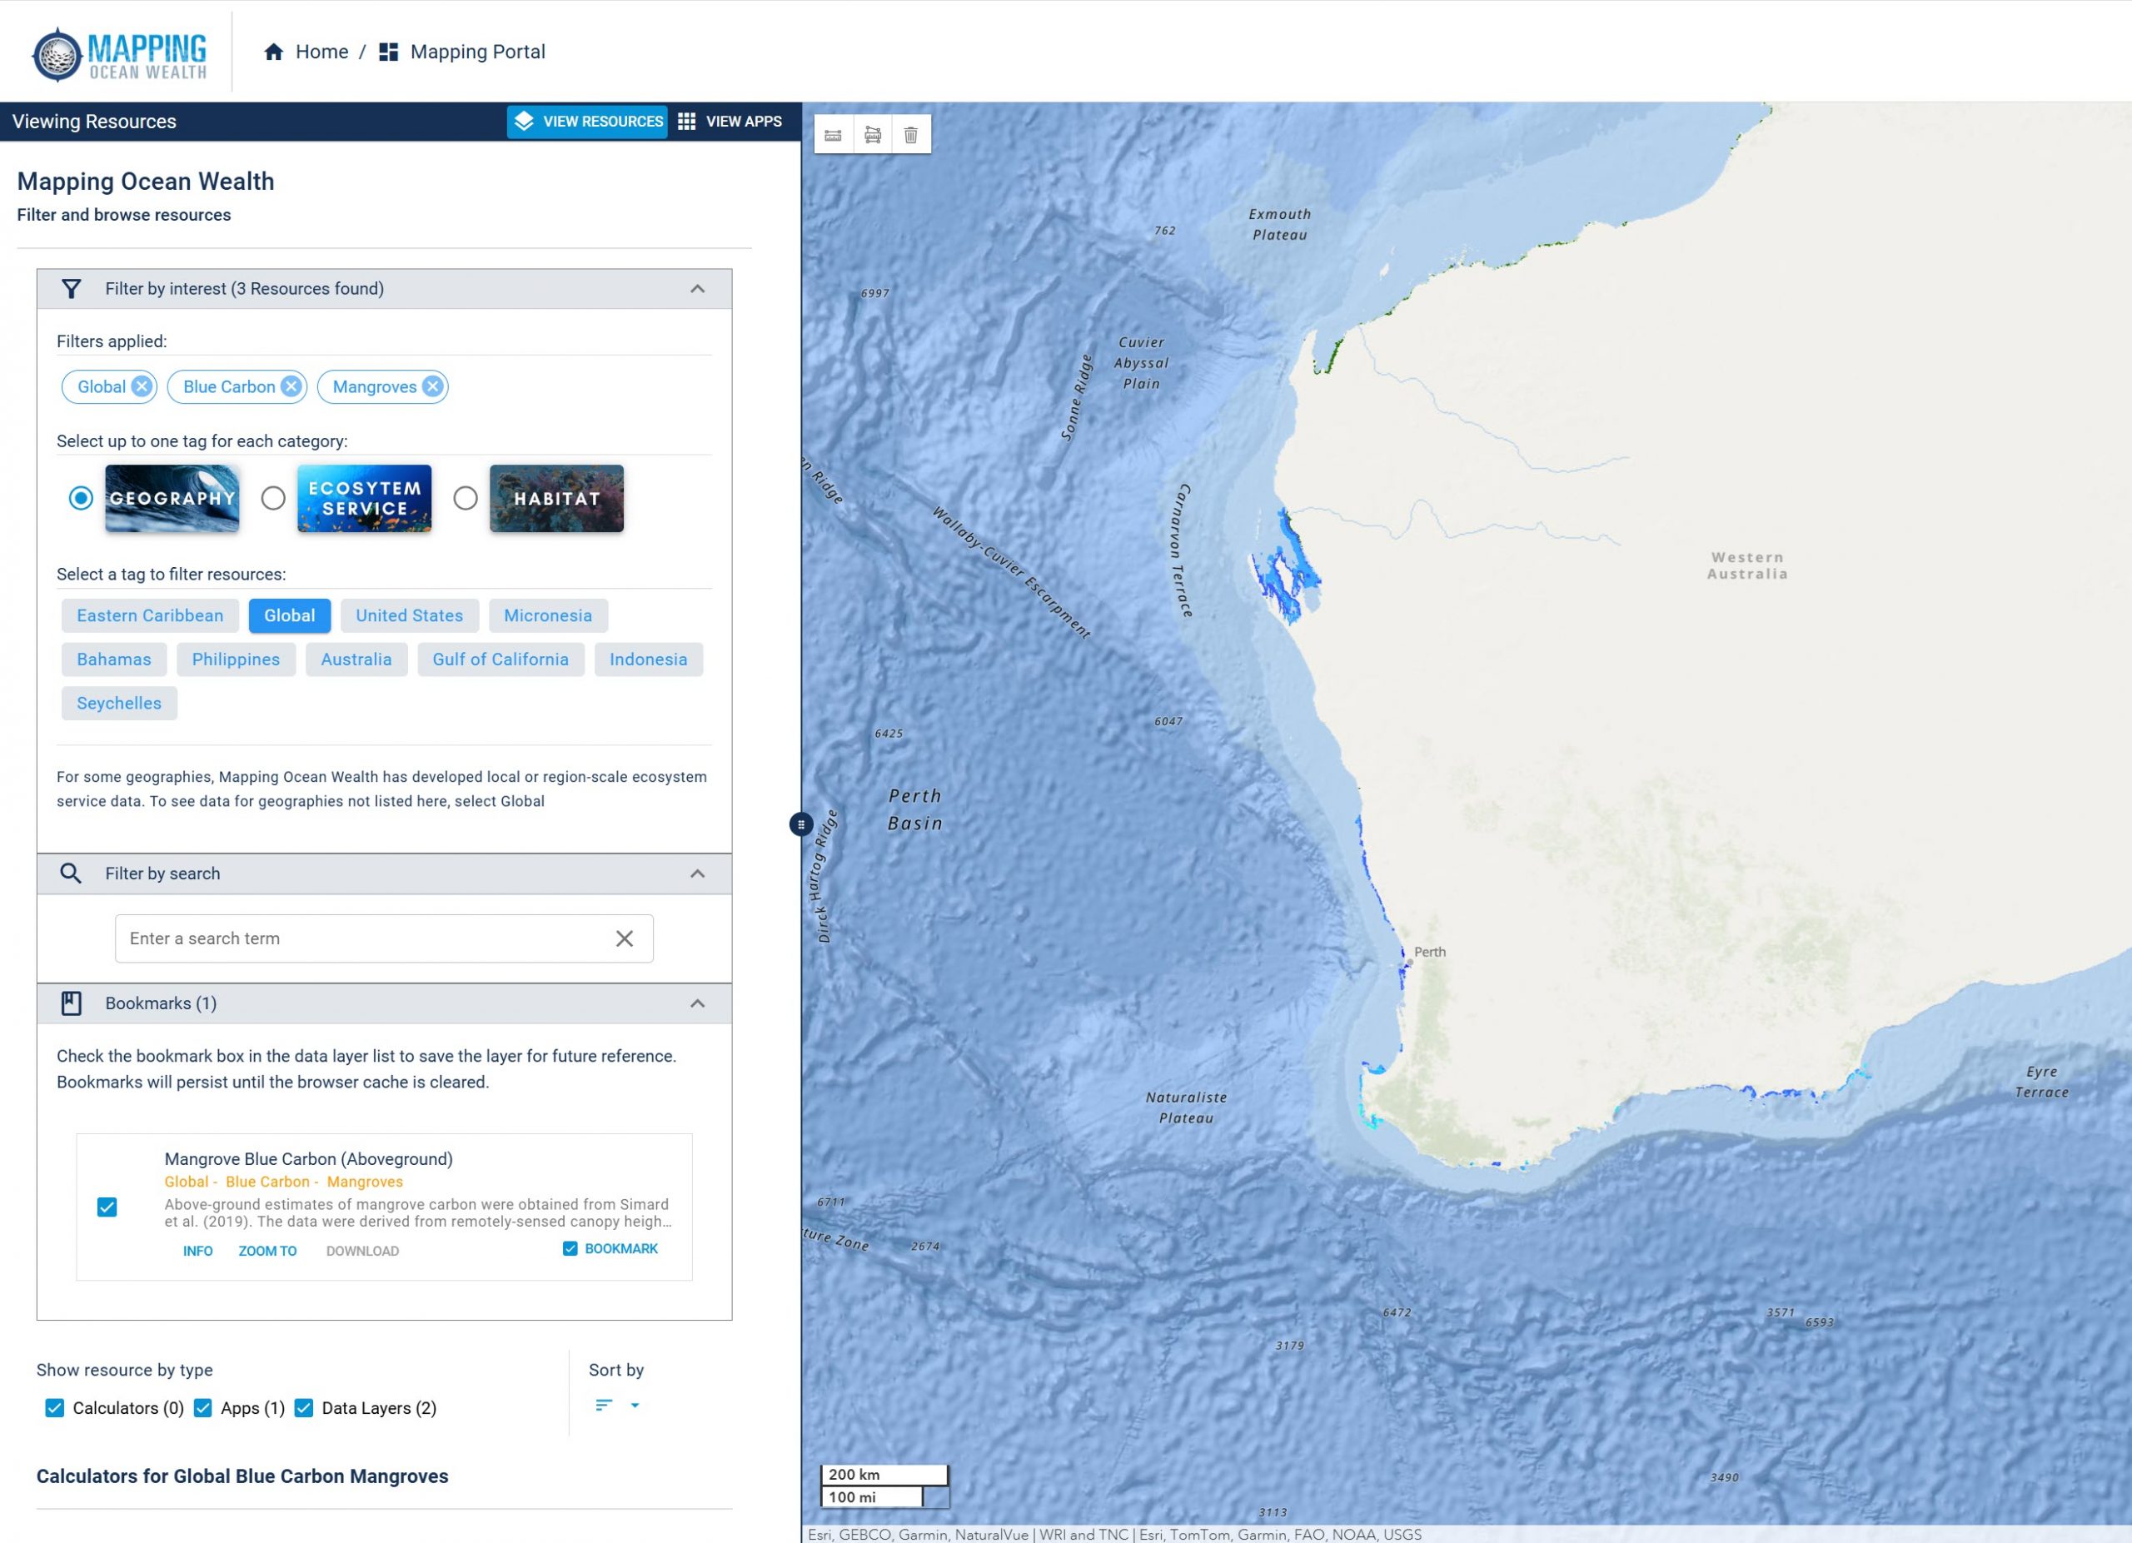This screenshot has height=1543, width=2132.
Task: Uncheck the Data Layers type checkbox
Action: [304, 1406]
